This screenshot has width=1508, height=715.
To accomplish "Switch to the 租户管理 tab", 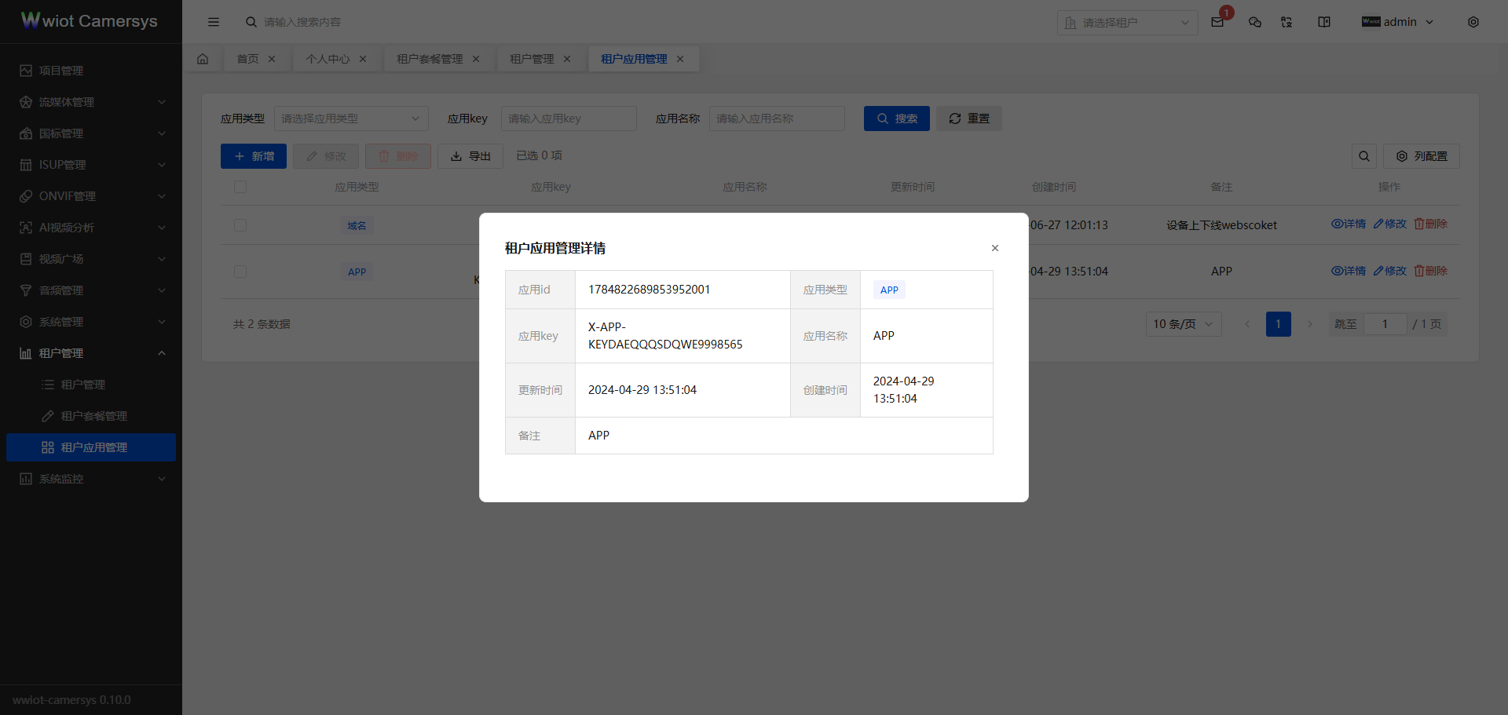I will [533, 58].
